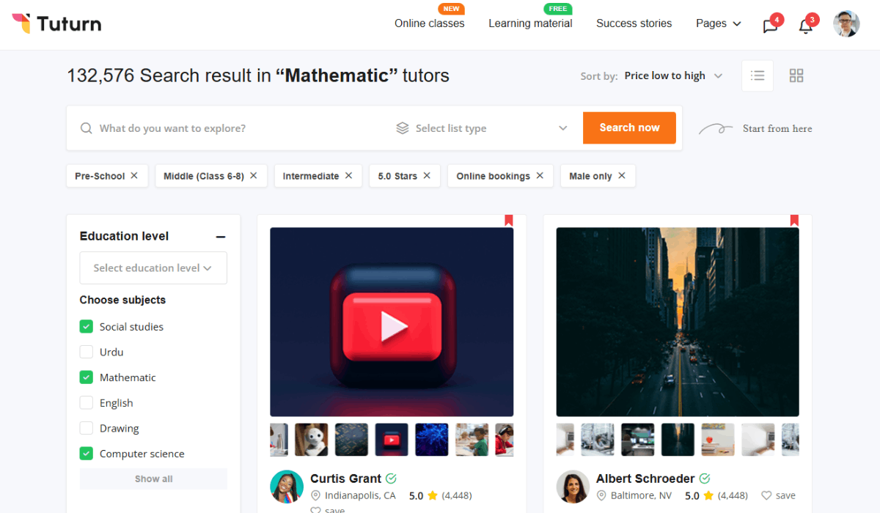Viewport: 880px width, 513px height.
Task: Click the 'Indianapolis, CA' location text
Action: [360, 495]
